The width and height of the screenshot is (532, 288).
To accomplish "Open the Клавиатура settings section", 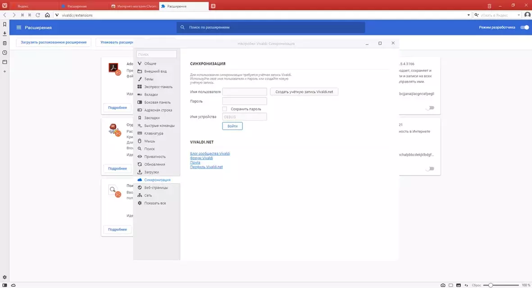I will [x=157, y=134].
